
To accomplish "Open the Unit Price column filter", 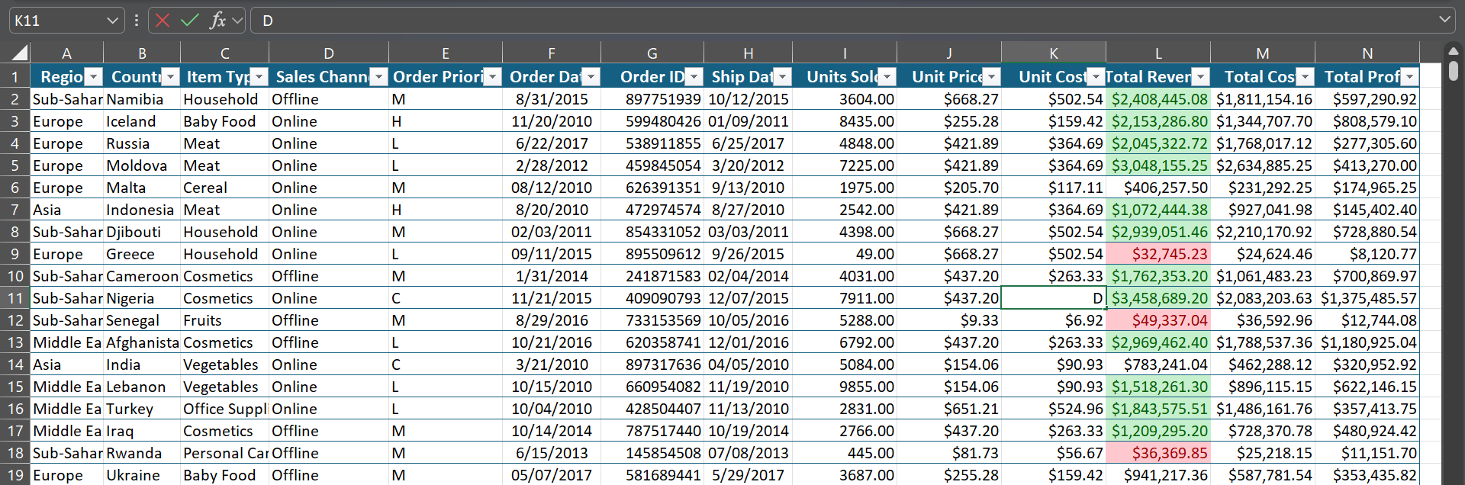I will point(991,77).
